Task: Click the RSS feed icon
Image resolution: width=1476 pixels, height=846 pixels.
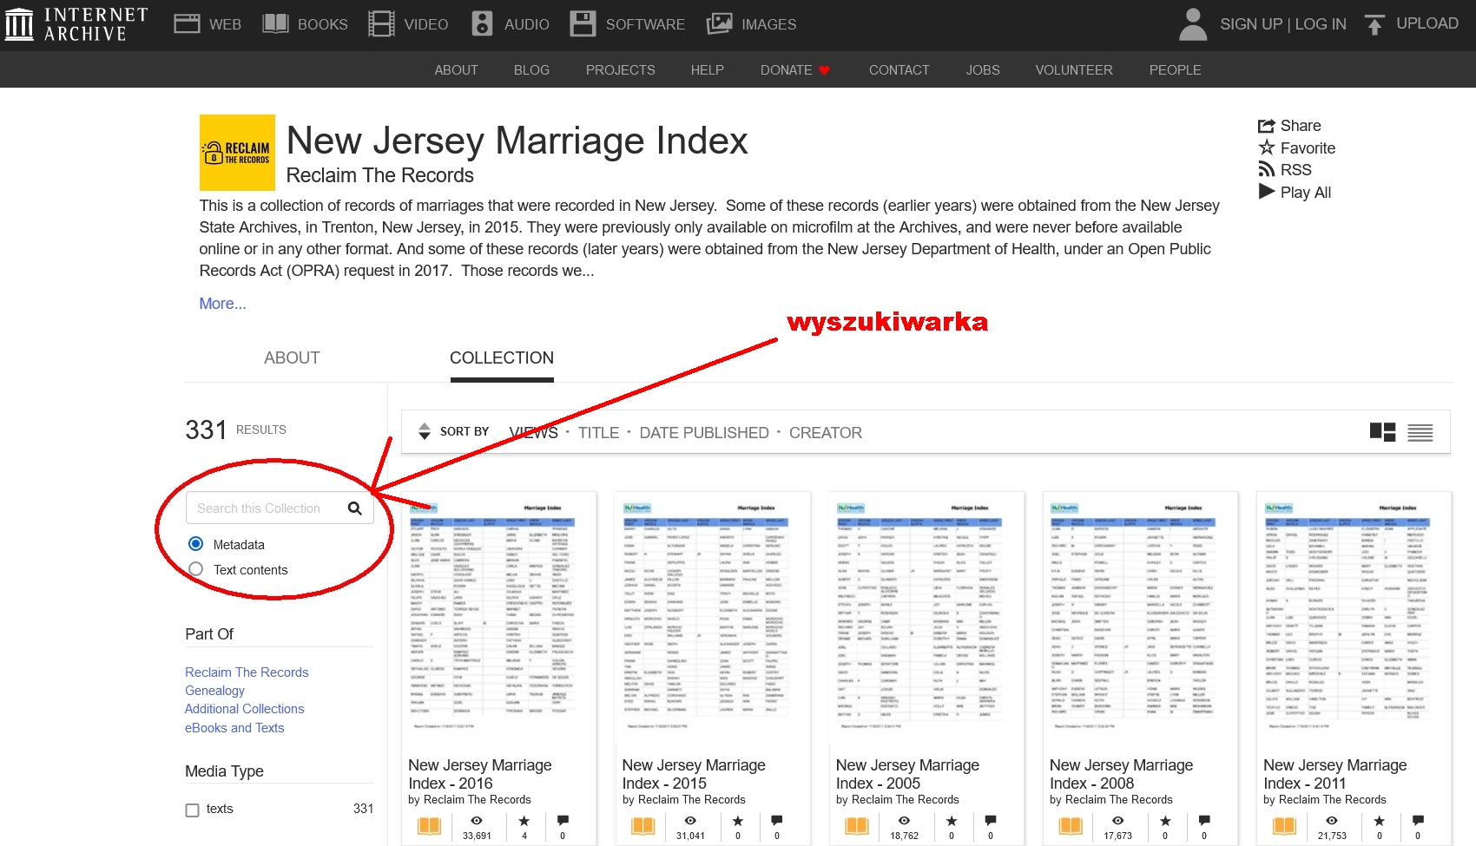Action: pyautogui.click(x=1267, y=169)
